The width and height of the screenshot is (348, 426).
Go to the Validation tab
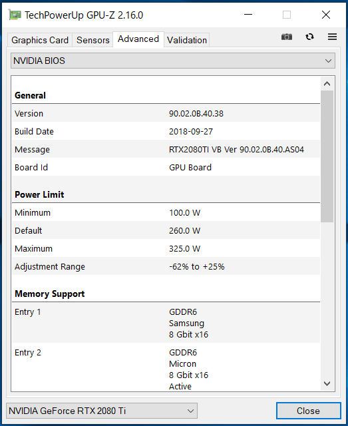tap(186, 40)
